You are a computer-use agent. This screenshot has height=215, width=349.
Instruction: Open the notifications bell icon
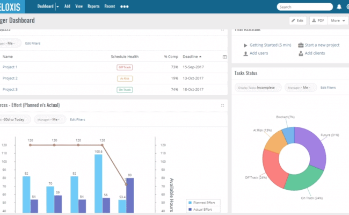pyautogui.click(x=339, y=7)
